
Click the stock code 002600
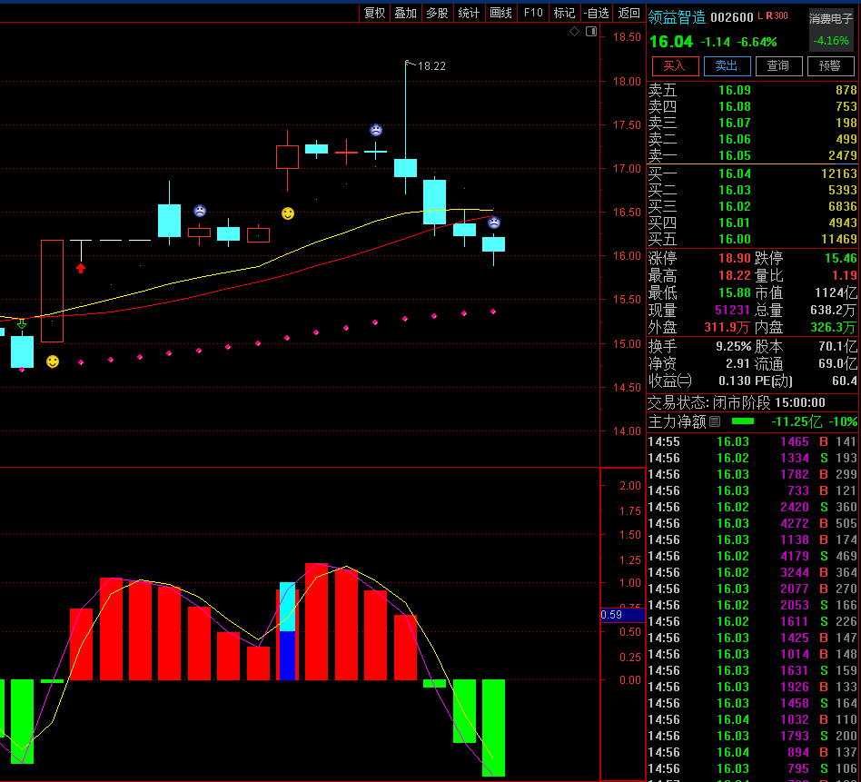(x=732, y=17)
